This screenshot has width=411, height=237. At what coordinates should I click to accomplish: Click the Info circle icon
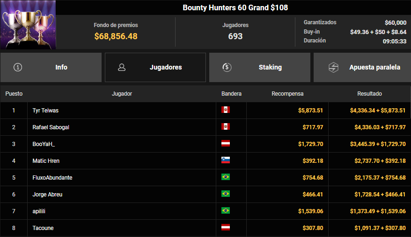(x=18, y=67)
